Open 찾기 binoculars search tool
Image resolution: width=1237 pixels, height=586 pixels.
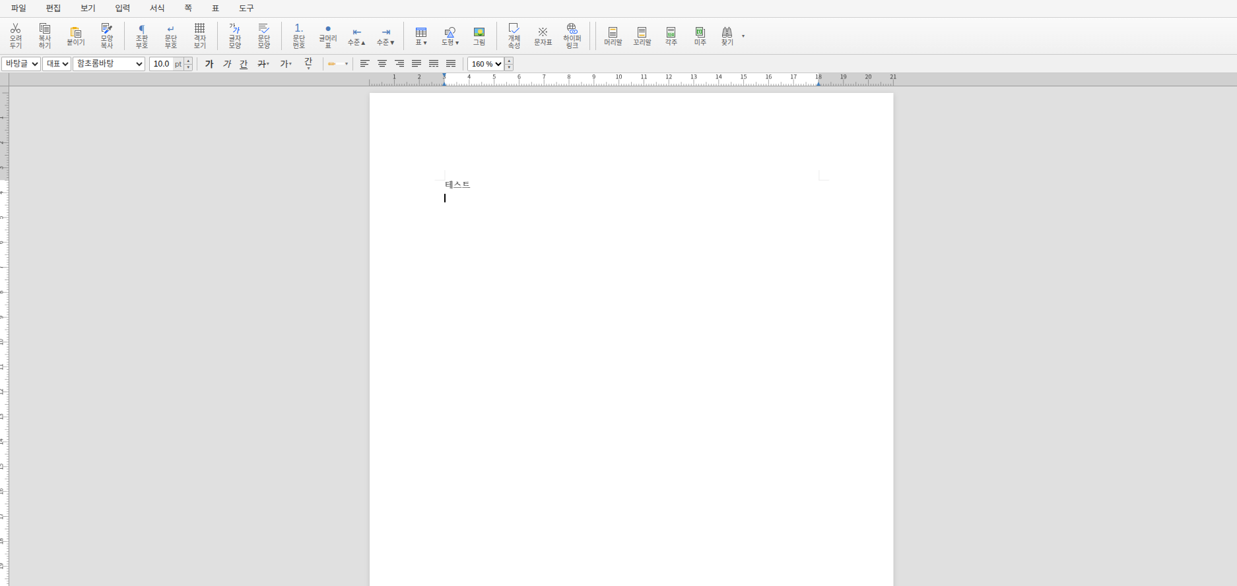[727, 36]
